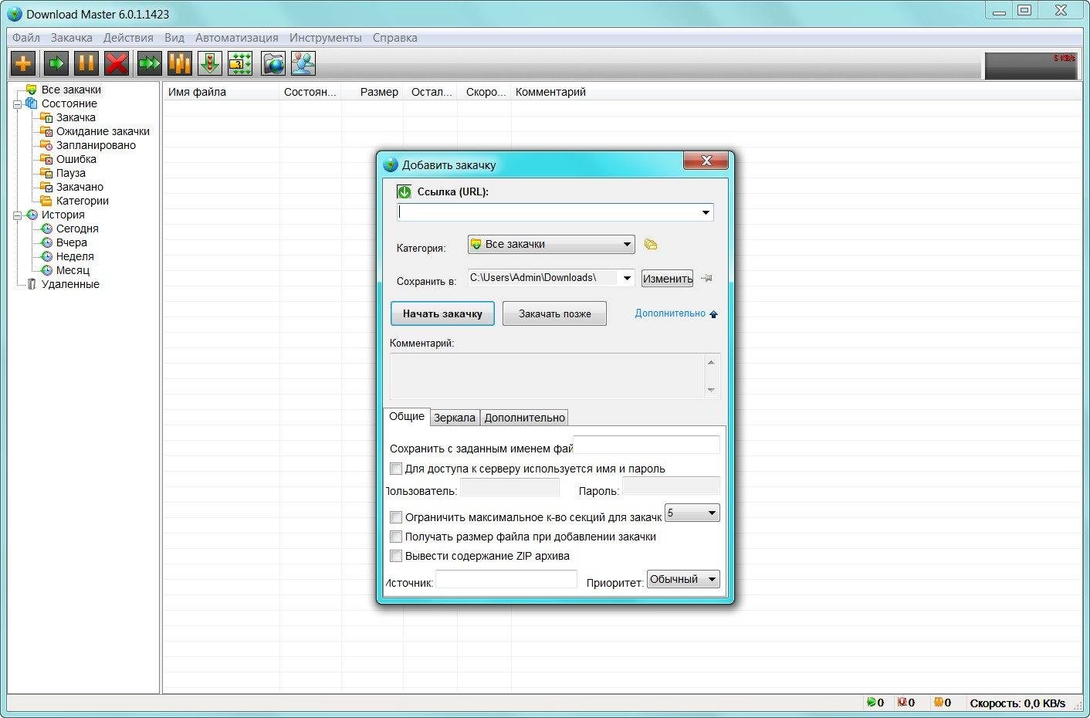Open Удаленные trash item in sidebar
The image size is (1090, 718).
[70, 284]
